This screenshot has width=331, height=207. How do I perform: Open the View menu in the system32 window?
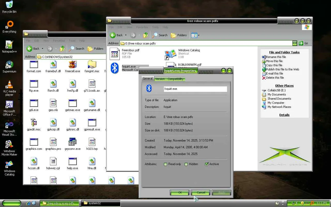[x=46, y=41]
